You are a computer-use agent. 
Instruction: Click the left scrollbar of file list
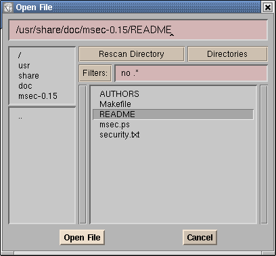coord(83,154)
